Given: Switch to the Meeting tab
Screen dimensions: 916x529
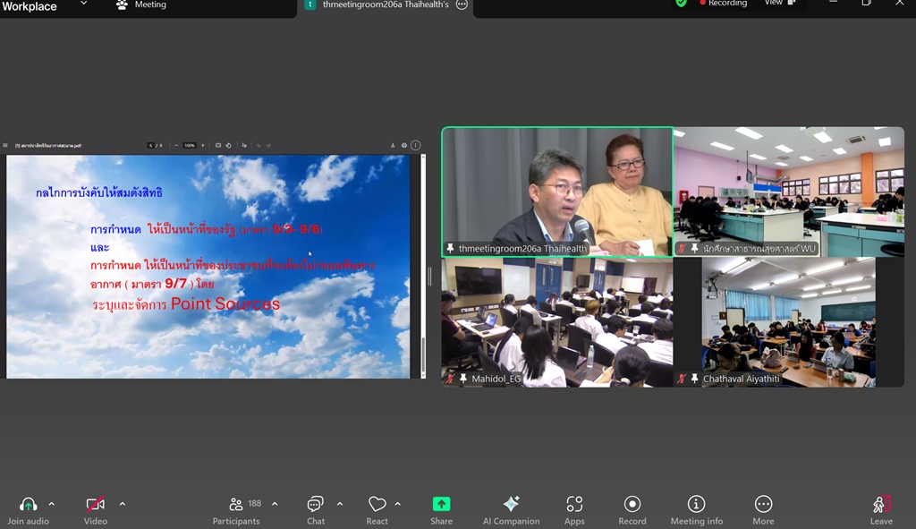Looking at the screenshot, I should [x=141, y=4].
